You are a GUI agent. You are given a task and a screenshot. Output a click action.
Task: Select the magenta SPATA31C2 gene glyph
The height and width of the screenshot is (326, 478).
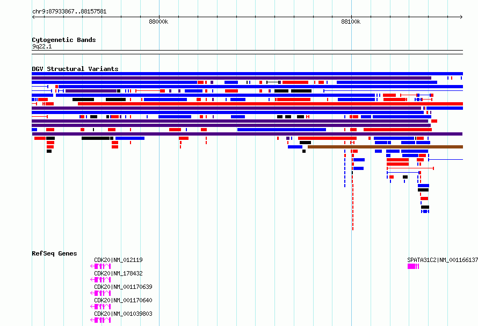click(414, 266)
